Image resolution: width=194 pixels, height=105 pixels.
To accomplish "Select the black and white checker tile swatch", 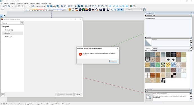I will pyautogui.click(x=173, y=75).
